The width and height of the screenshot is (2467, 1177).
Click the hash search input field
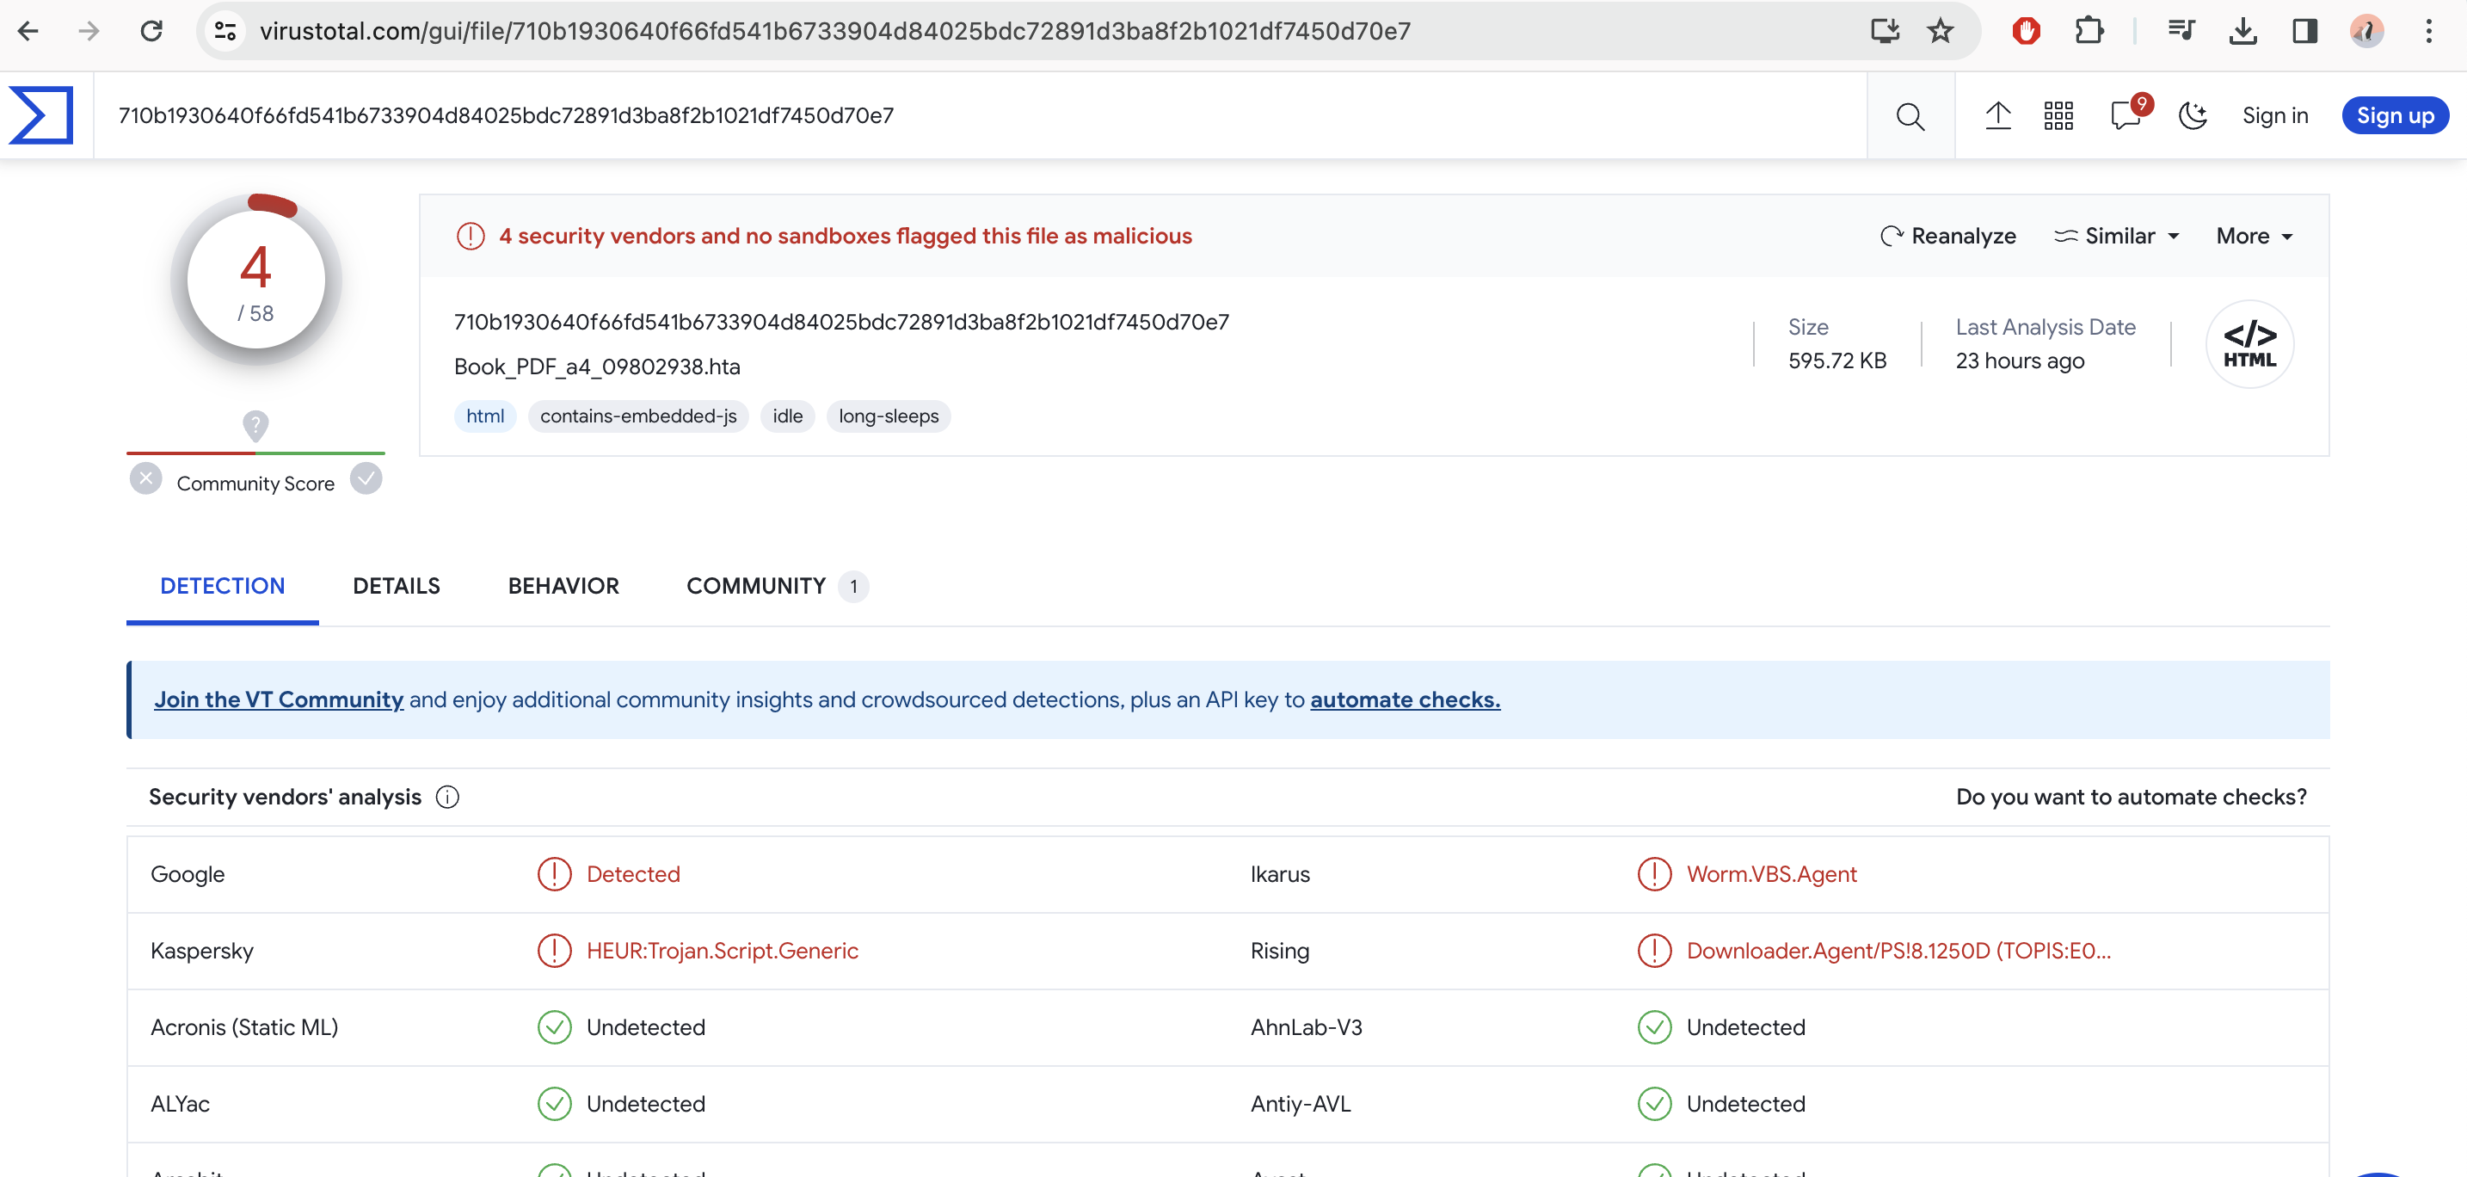pos(957,116)
